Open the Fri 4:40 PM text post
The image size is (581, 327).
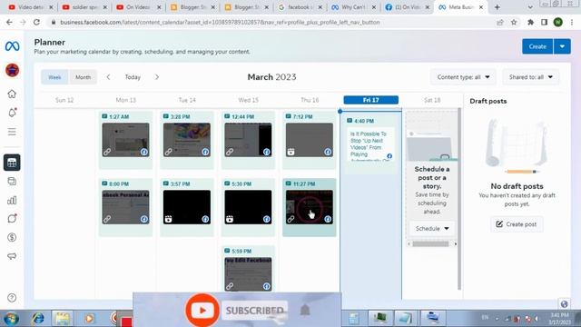pyautogui.click(x=370, y=144)
